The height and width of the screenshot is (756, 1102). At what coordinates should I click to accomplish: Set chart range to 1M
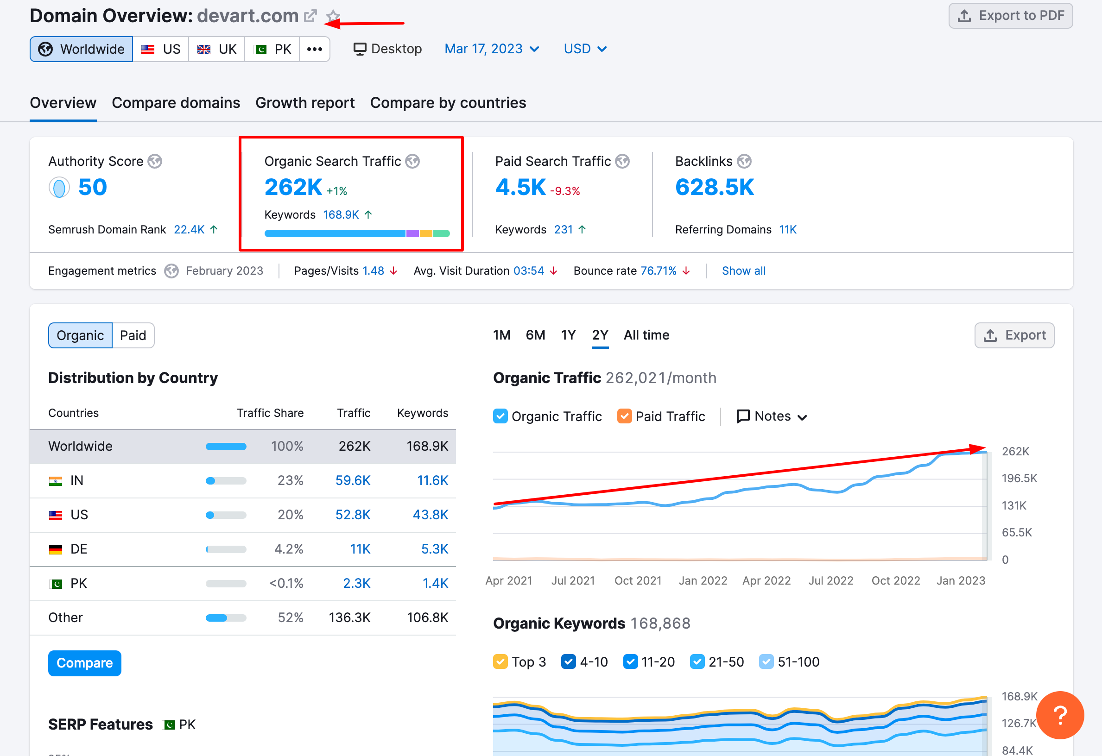click(502, 335)
